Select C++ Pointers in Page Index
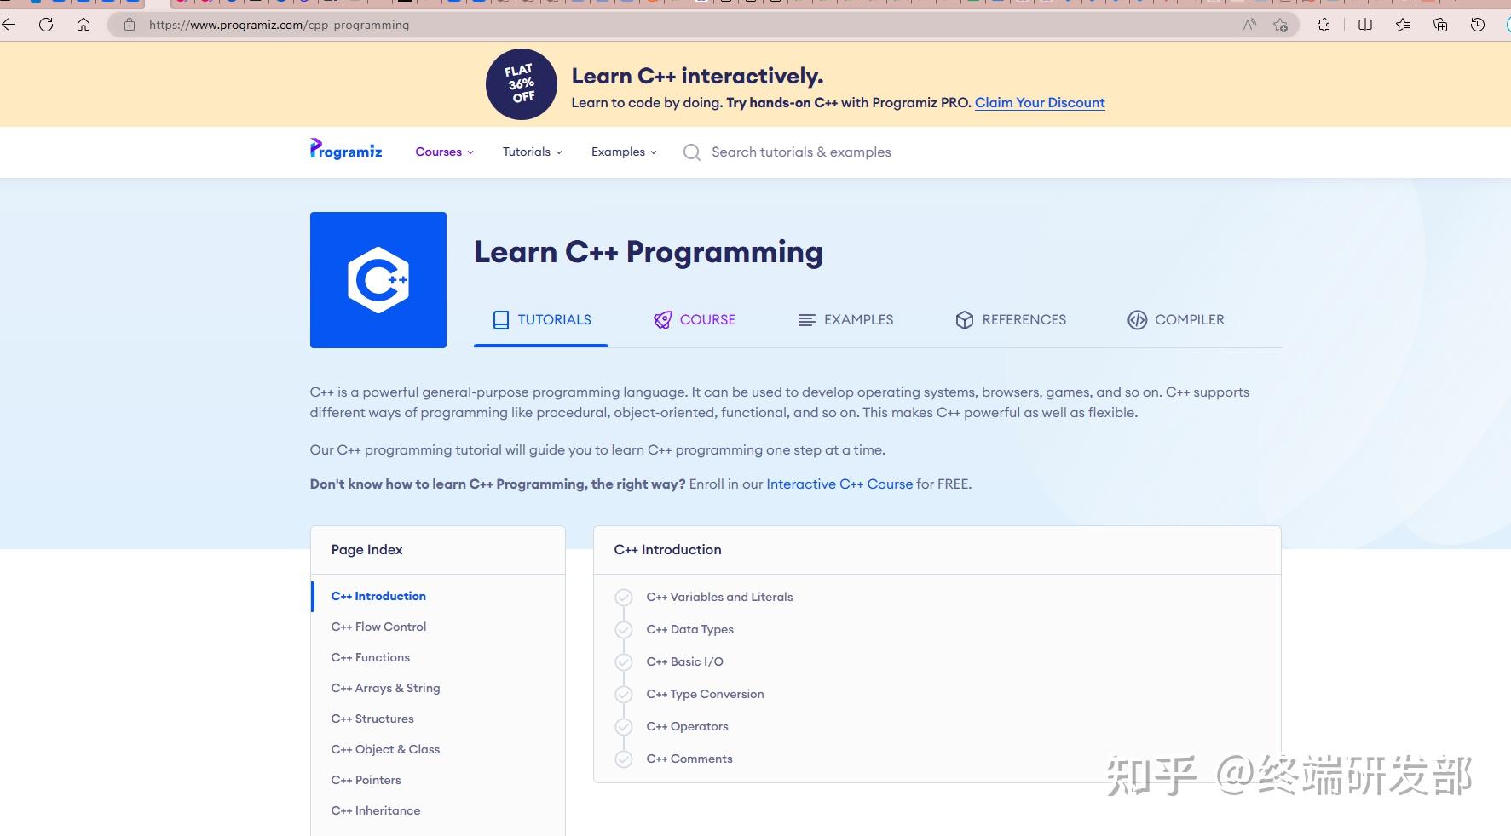This screenshot has height=836, width=1511. pyautogui.click(x=366, y=780)
